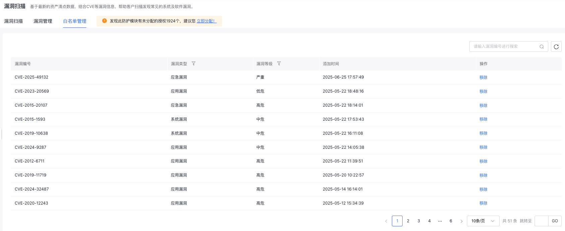The image size is (565, 231).
Task: Remove the CVE-2024-9287 entry
Action: (x=483, y=147)
